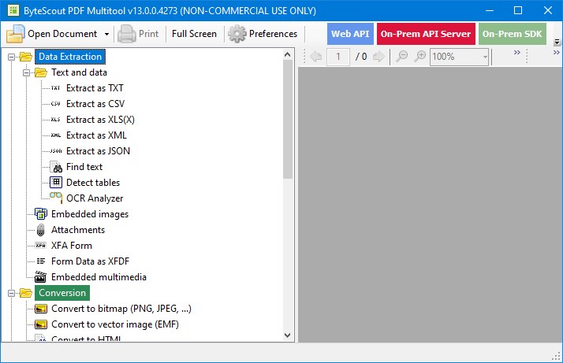The image size is (563, 363).
Task: Zoom in with the magnifier plus icon
Action: click(x=419, y=57)
